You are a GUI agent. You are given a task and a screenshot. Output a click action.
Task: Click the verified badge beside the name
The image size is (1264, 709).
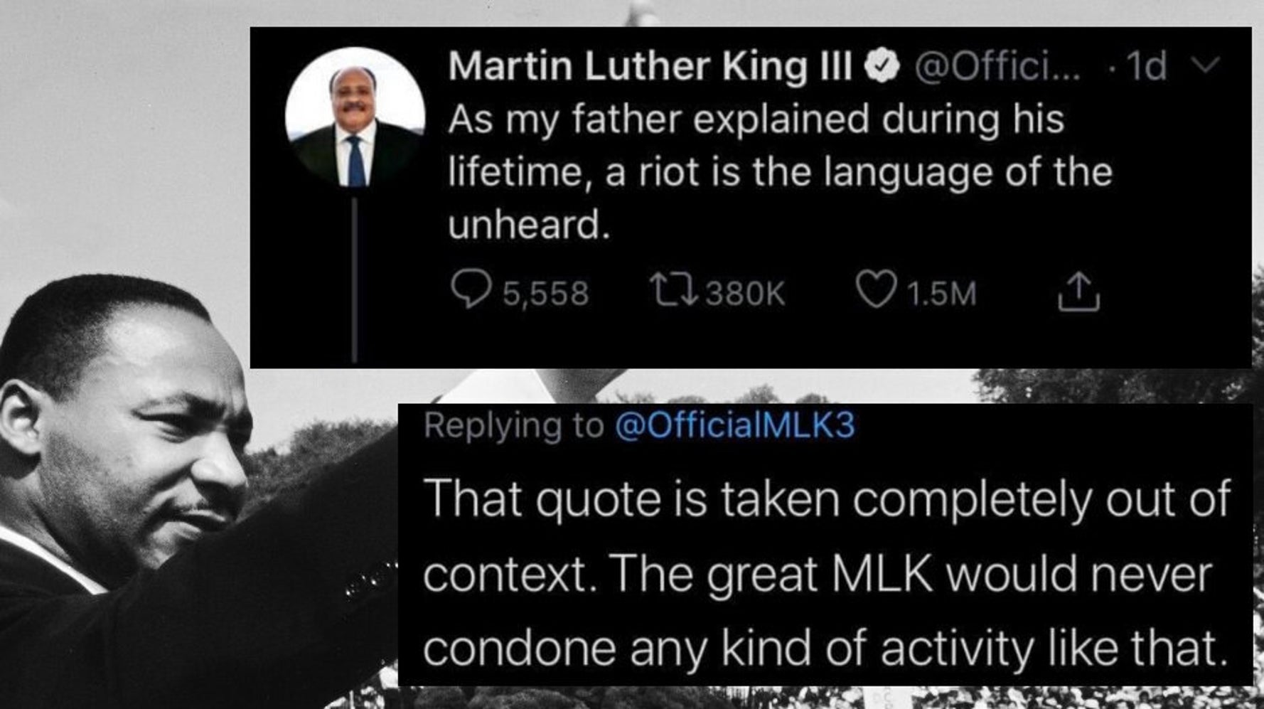[x=882, y=67]
